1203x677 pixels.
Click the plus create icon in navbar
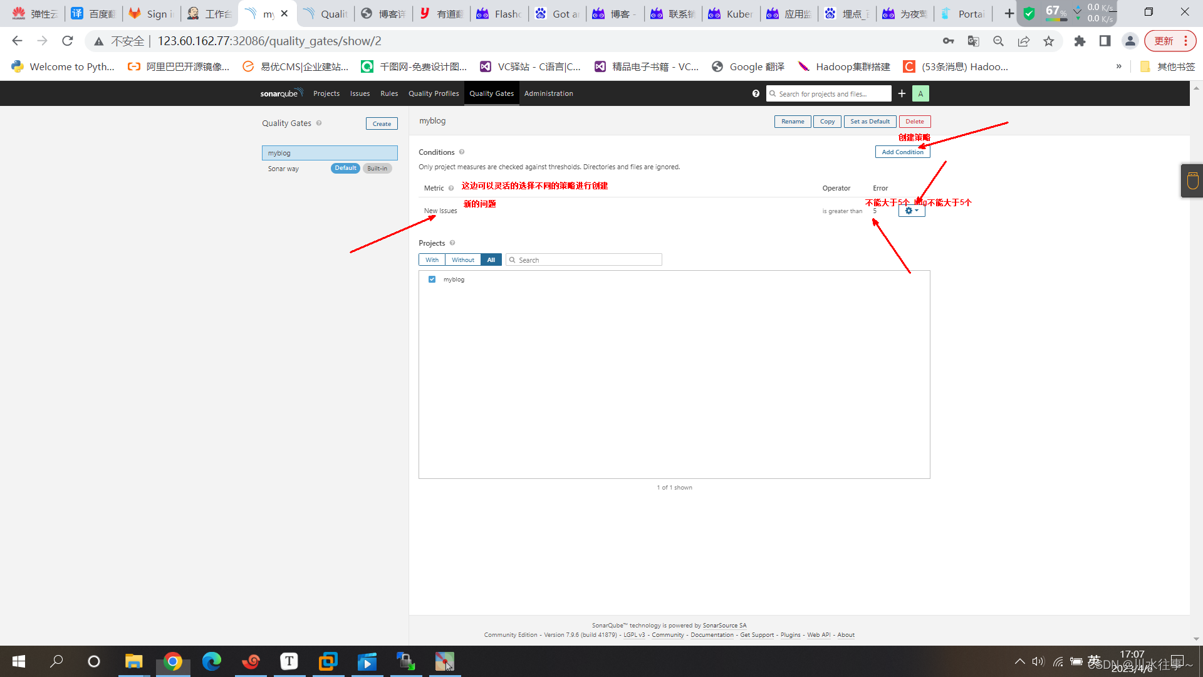(x=902, y=93)
